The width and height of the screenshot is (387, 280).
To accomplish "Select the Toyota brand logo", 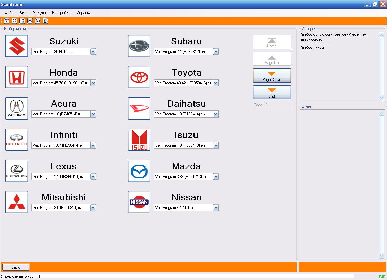I will (139, 77).
